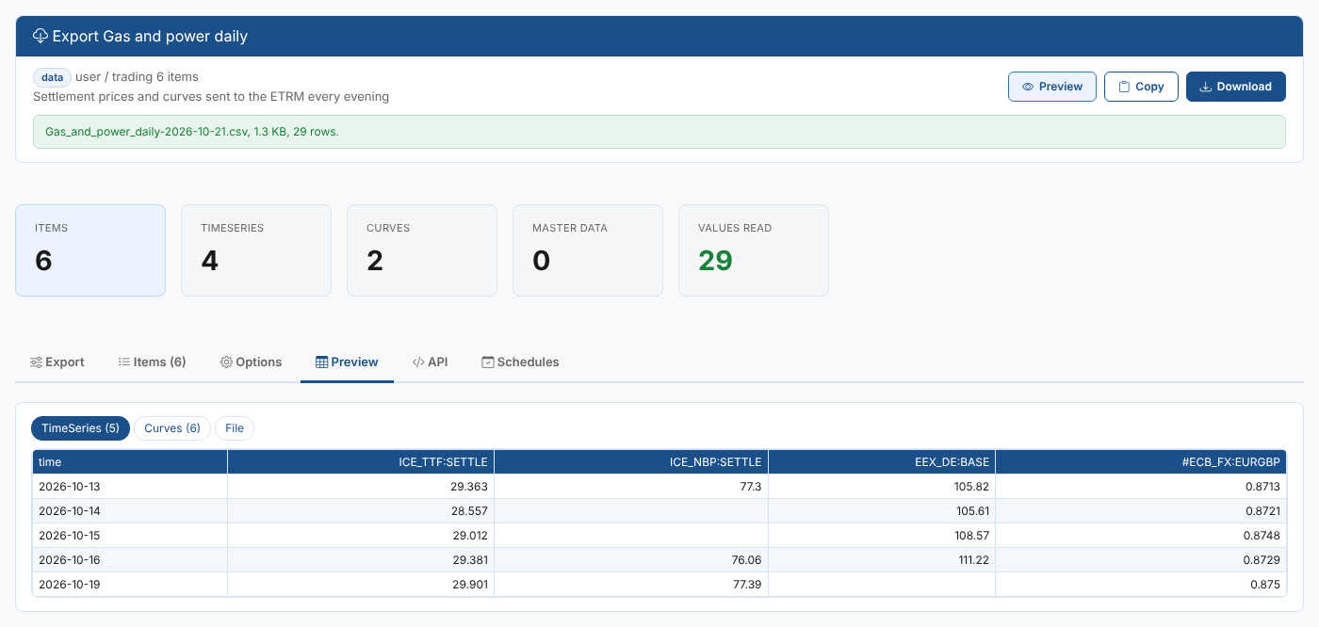Image resolution: width=1319 pixels, height=627 pixels.
Task: Select the Curves (6) pill
Action: (x=172, y=428)
